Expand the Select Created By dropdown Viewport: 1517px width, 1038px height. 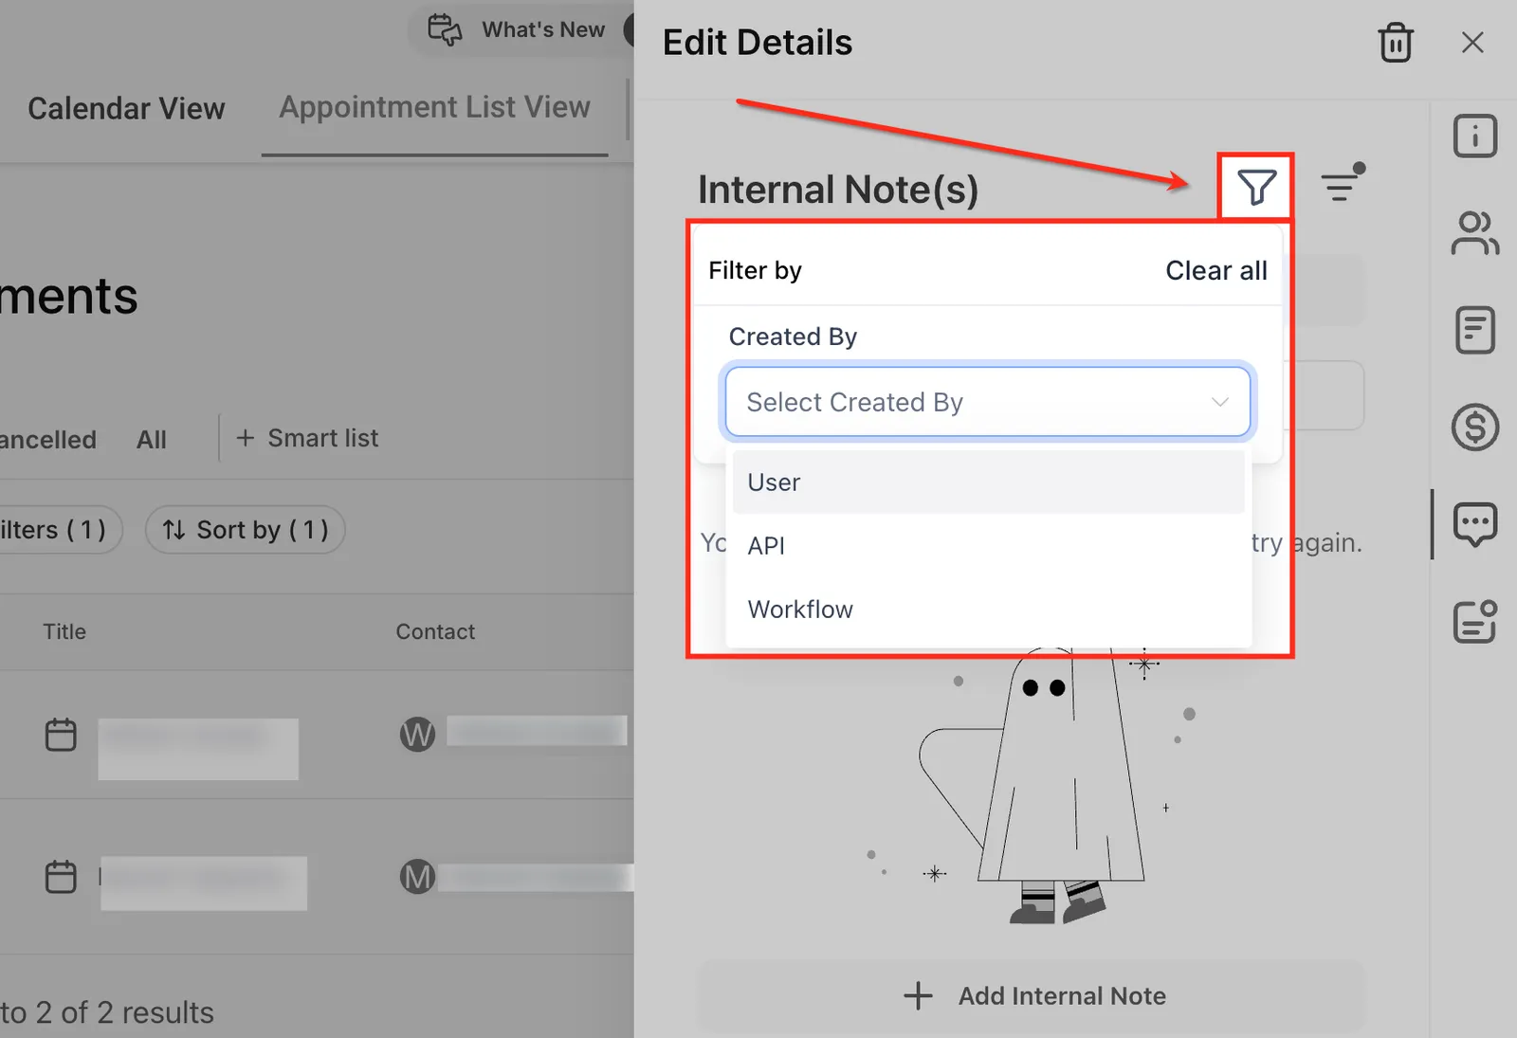(x=987, y=402)
